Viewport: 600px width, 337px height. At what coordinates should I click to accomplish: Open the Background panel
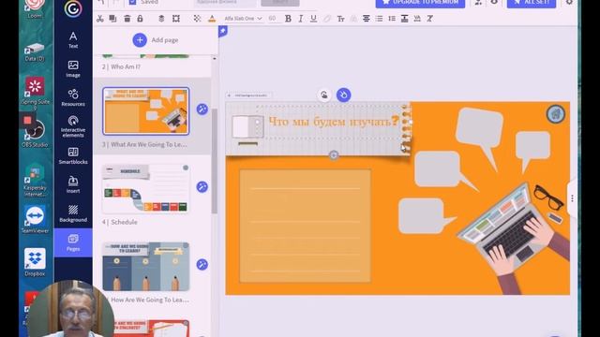(x=73, y=213)
